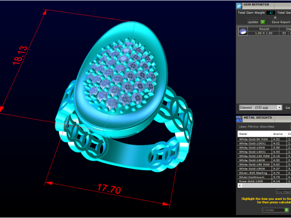Select the White Gold:9K PdW row
291x218 pixels.
pos(264,139)
